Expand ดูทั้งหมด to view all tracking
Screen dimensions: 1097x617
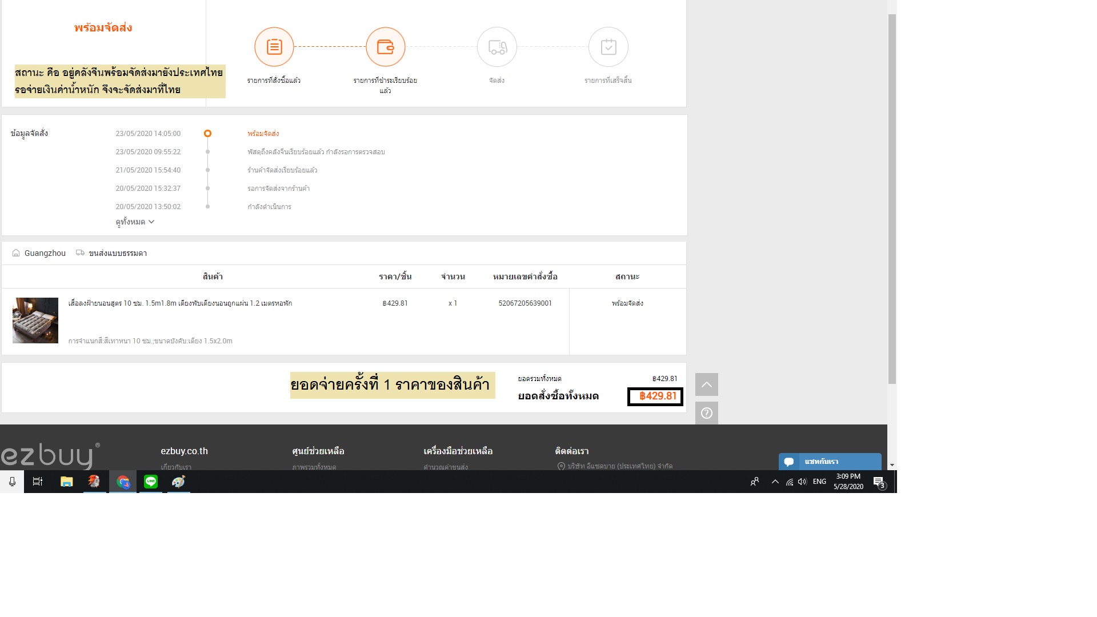[135, 222]
